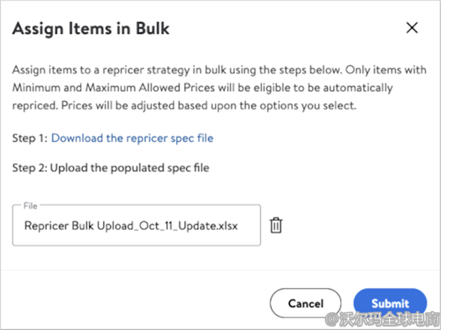Click the Step 1 label text
Screen dimensions: 449x330
(x=30, y=138)
